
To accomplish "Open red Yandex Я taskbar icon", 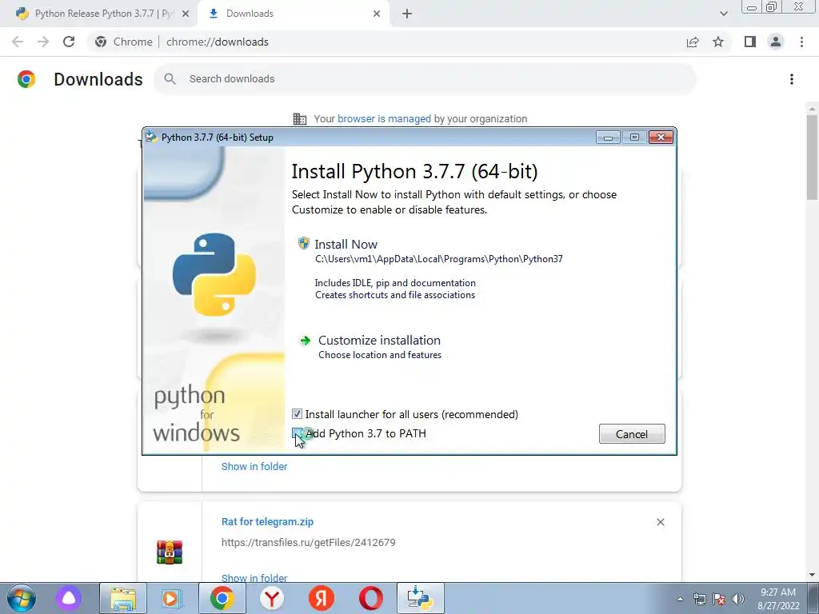I will click(322, 598).
